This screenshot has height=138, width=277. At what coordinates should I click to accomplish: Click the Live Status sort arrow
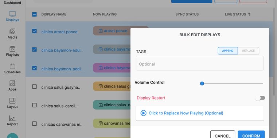249,14
